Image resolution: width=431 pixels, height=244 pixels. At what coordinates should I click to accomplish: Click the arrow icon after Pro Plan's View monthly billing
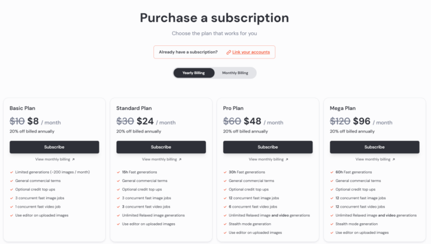coord(287,159)
